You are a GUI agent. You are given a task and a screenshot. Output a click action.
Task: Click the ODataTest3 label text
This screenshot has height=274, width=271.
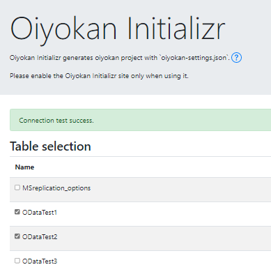tap(40, 261)
